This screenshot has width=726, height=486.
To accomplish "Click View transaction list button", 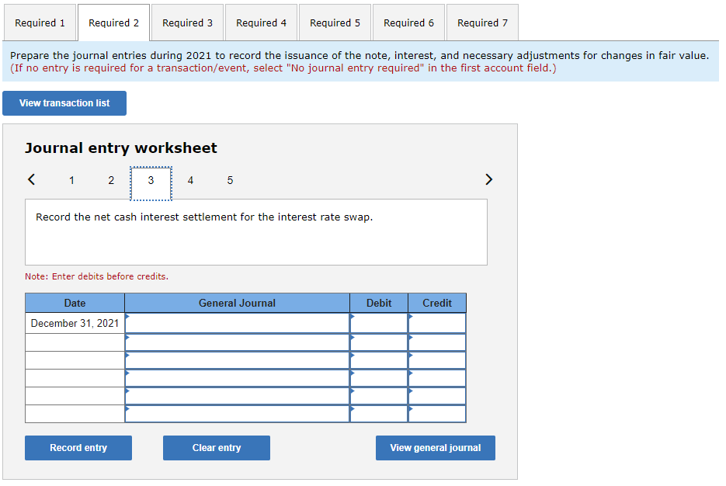I will [64, 103].
